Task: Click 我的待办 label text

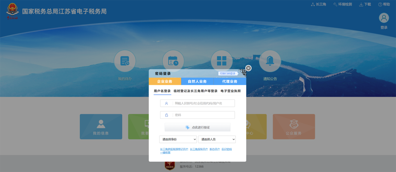Action: tap(125, 79)
